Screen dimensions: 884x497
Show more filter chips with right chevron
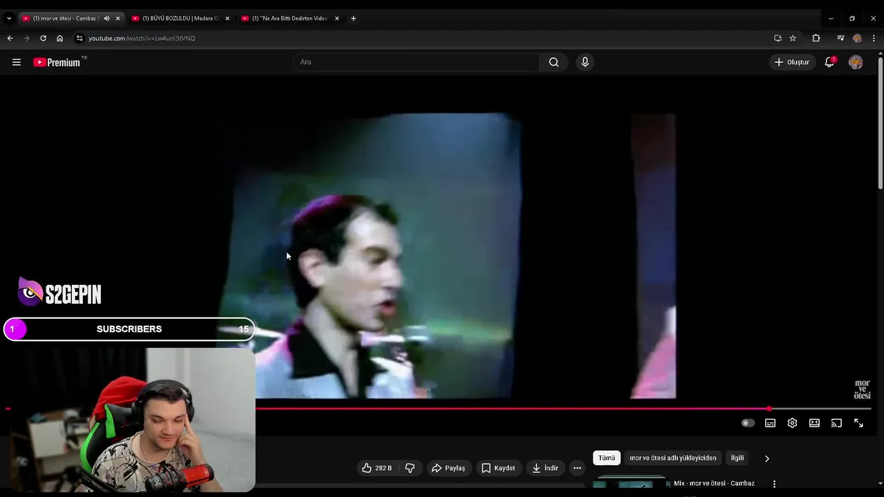(767, 458)
